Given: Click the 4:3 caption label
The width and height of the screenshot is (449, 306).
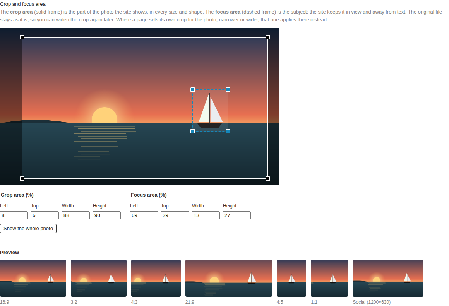Looking at the screenshot, I should pos(134,302).
